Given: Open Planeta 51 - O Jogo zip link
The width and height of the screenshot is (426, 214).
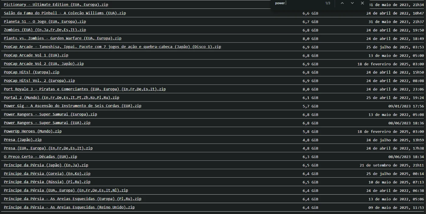Looking at the screenshot, I should point(45,22).
